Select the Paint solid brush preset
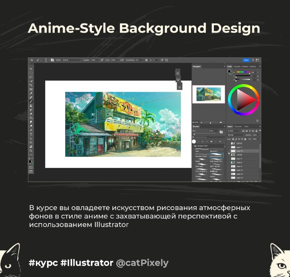Screen dimensions: 290x277 pyautogui.click(x=202, y=166)
